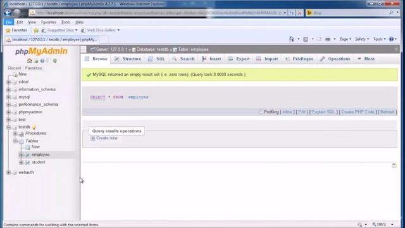Click the browser address bar

coord(159,13)
